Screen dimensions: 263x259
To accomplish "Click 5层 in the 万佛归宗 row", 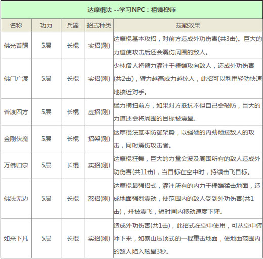I will point(46,165).
